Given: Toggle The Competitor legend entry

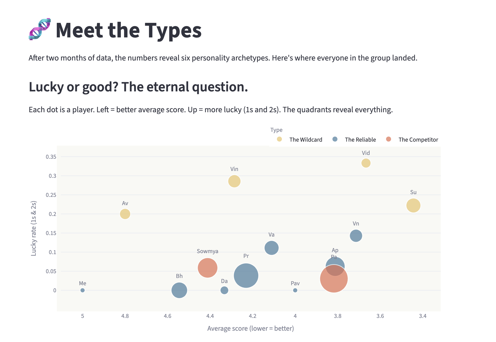Looking at the screenshot, I should (418, 140).
